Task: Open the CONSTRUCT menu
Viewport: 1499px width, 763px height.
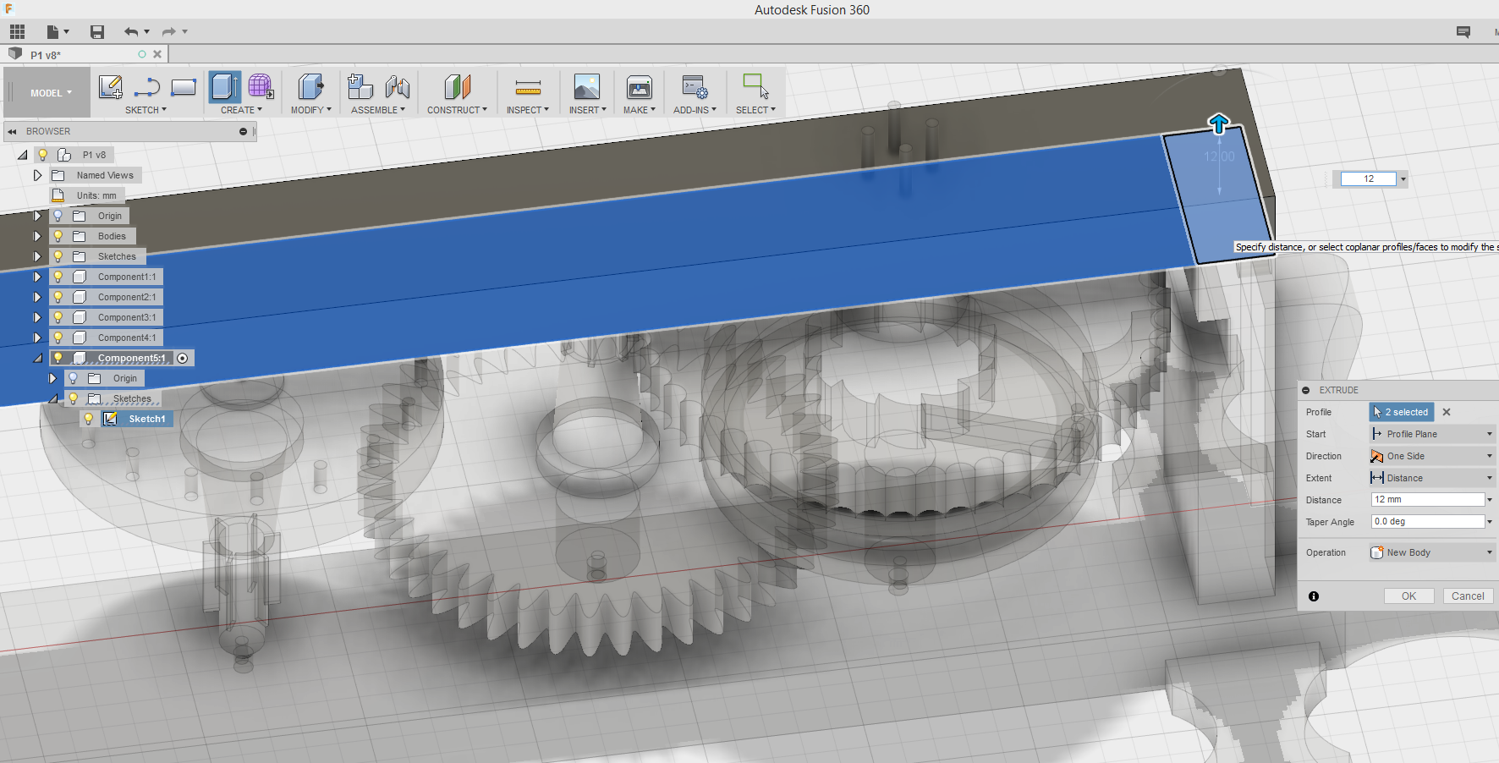Action: pyautogui.click(x=457, y=110)
